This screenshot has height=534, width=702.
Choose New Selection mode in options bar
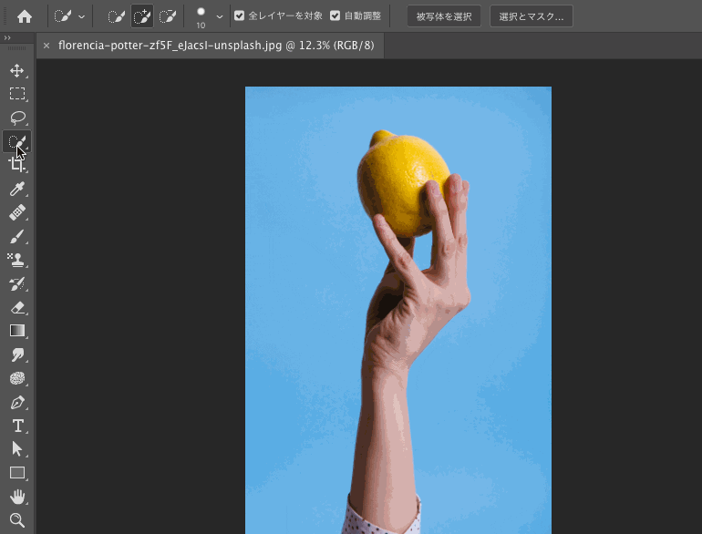117,16
